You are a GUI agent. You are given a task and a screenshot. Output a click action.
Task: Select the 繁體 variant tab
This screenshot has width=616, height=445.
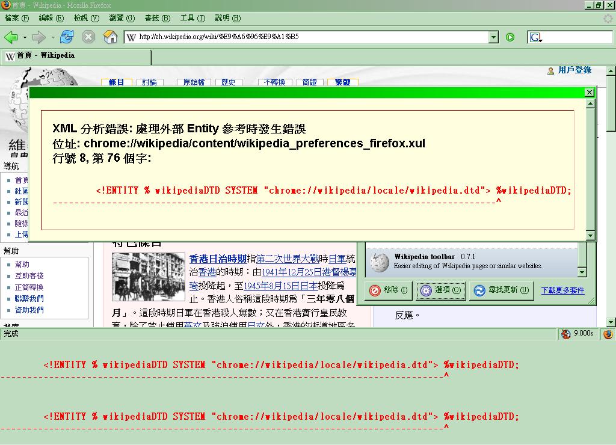[x=342, y=82]
